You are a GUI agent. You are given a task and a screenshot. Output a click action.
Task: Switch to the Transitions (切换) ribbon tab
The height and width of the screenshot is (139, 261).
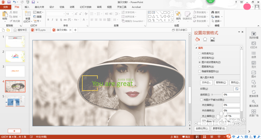[62, 7]
